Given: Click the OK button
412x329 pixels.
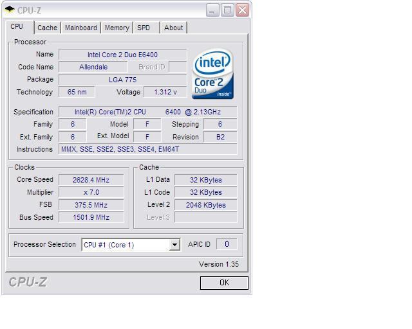Looking at the screenshot, I should pyautogui.click(x=224, y=283).
